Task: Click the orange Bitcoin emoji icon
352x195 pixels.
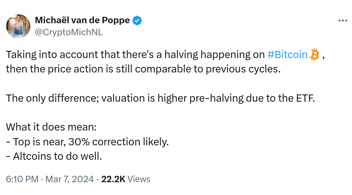Action: click(314, 54)
